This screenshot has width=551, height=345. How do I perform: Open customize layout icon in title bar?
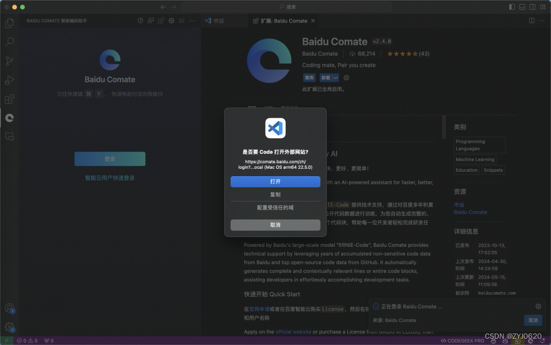[x=543, y=7]
